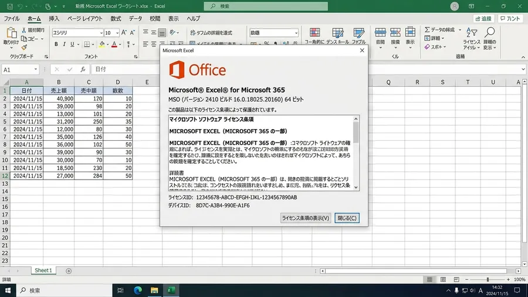Image resolution: width=528 pixels, height=297 pixels.
Task: Click the align text left icon
Action: click(145, 44)
